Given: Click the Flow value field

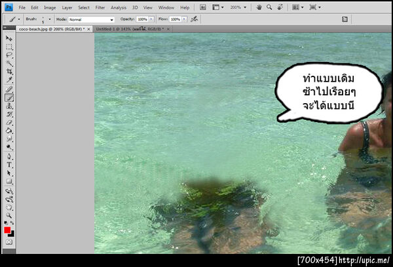Looking at the screenshot, I should (176, 19).
